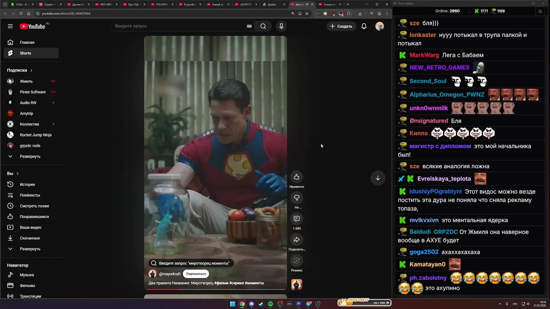Open the Windows Start button
This screenshot has height=309, width=550.
pos(232,304)
